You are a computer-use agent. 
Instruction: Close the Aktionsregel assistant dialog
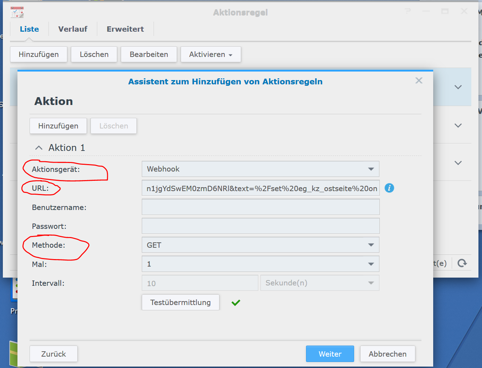click(419, 80)
